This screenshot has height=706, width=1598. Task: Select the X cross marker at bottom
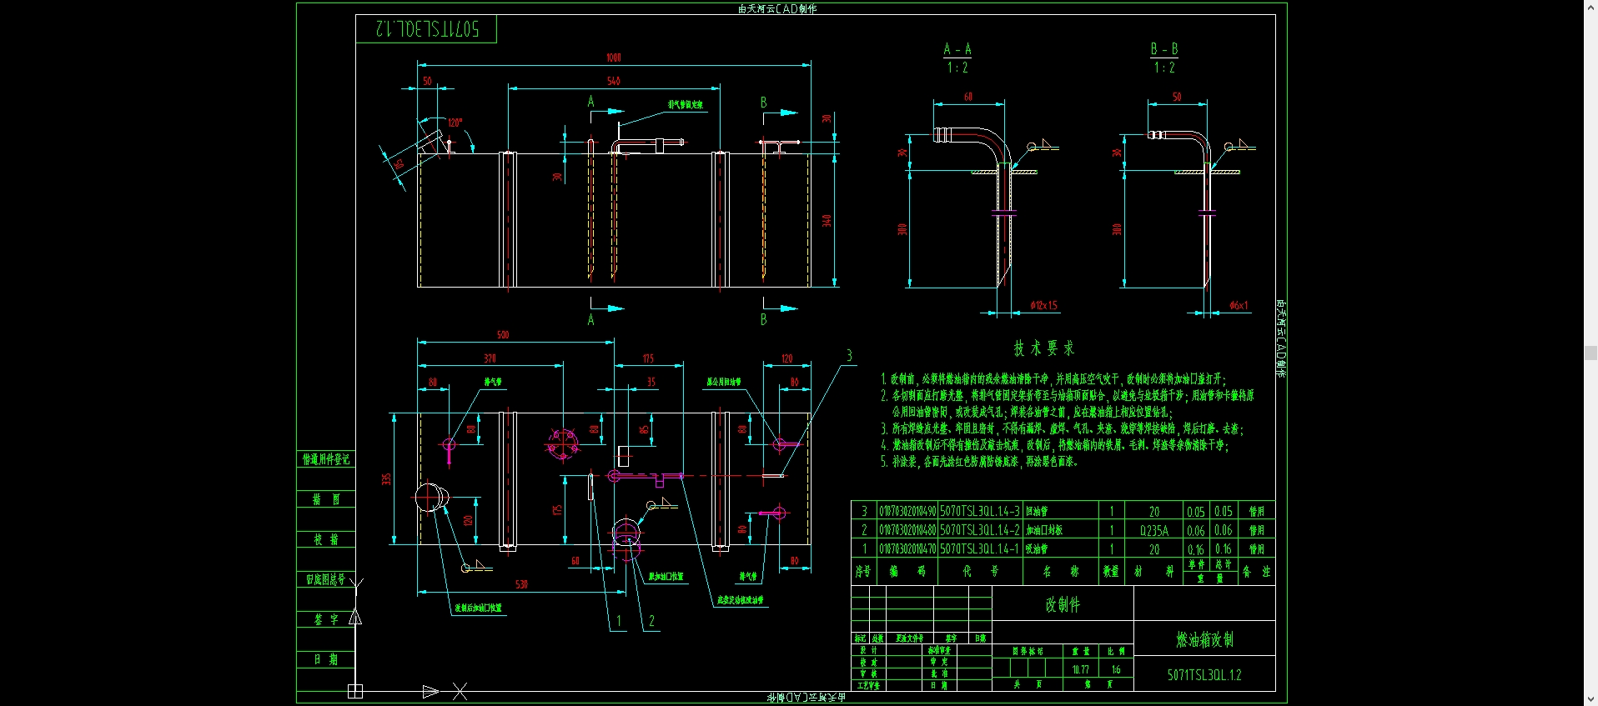pos(460,691)
